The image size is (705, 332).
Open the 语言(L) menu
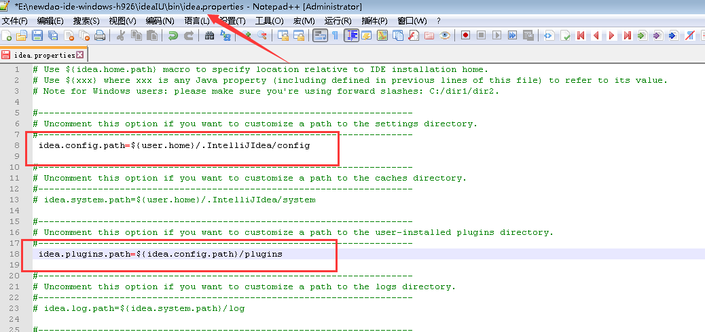pyautogui.click(x=197, y=20)
